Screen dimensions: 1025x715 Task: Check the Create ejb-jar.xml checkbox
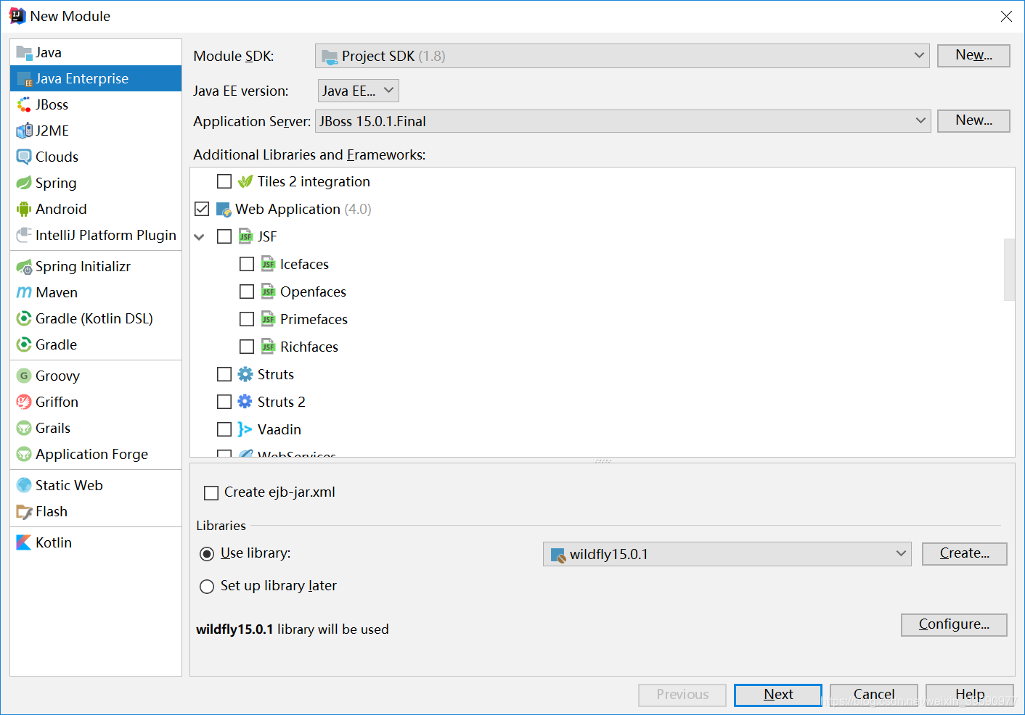[x=211, y=492]
